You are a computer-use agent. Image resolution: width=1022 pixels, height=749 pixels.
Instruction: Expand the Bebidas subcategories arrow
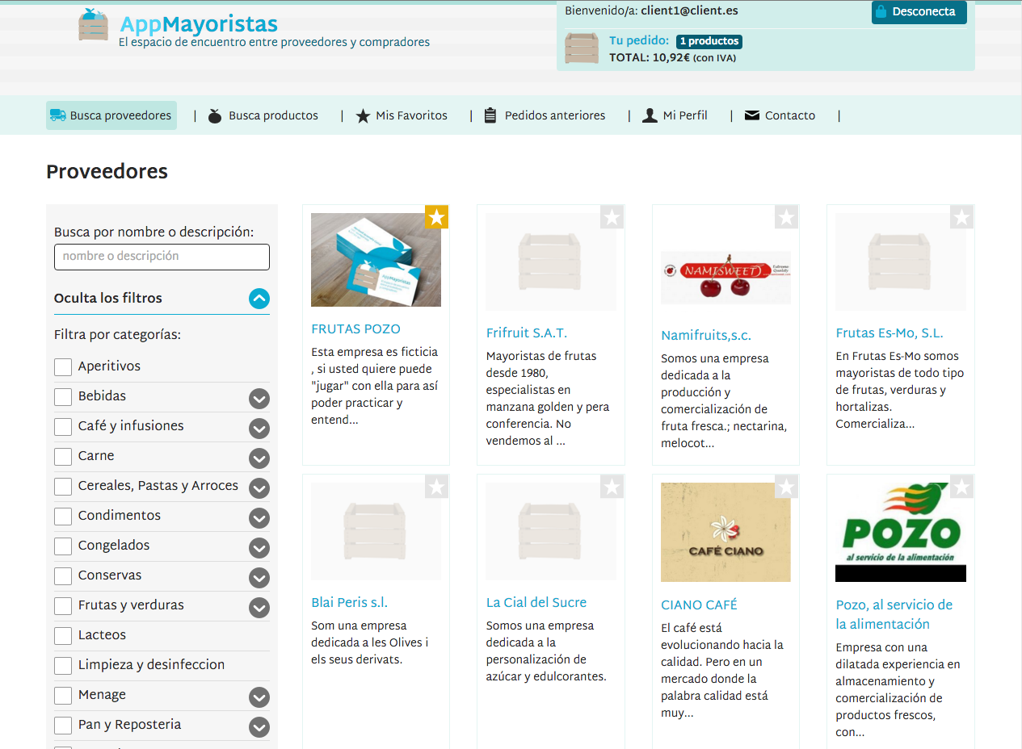[x=259, y=399]
